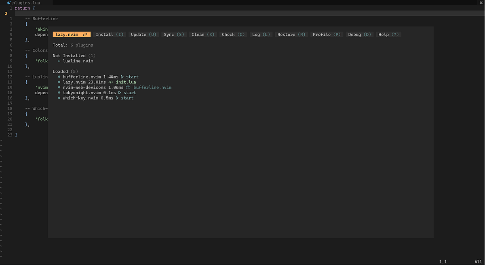Viewport: 485px width, 265px height.
Task: Switch to the Log (L) tab
Action: tap(261, 34)
